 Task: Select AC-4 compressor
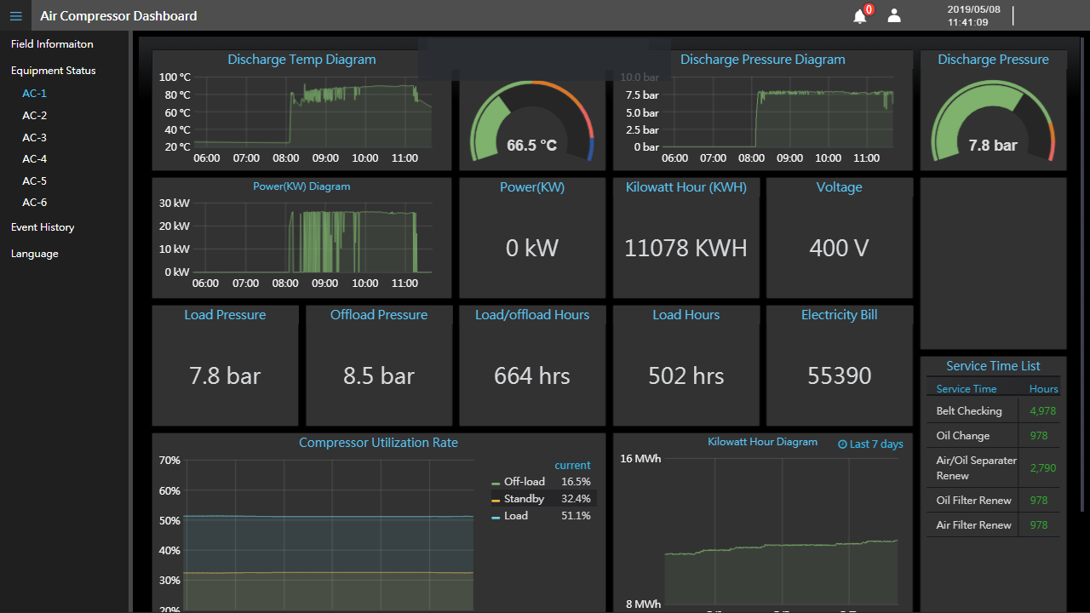34,159
